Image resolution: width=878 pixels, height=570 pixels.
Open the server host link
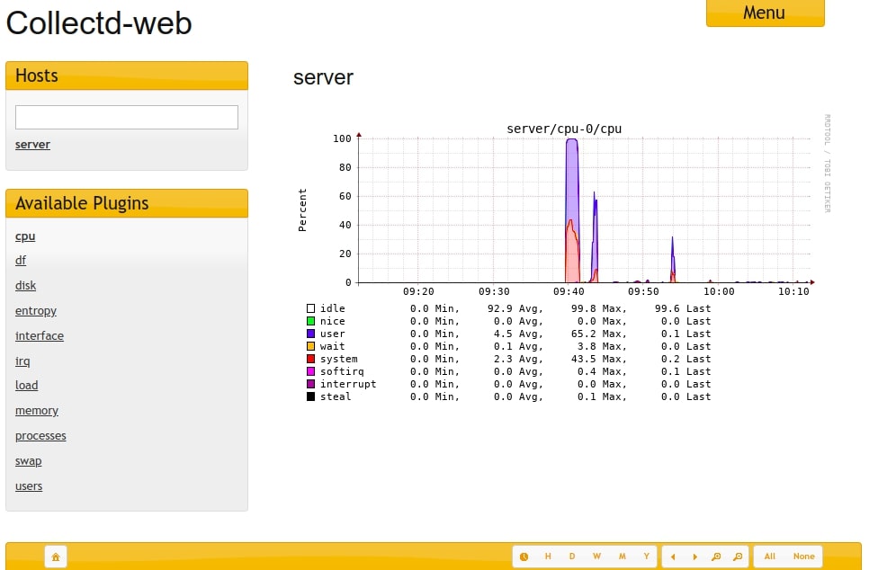coord(32,145)
